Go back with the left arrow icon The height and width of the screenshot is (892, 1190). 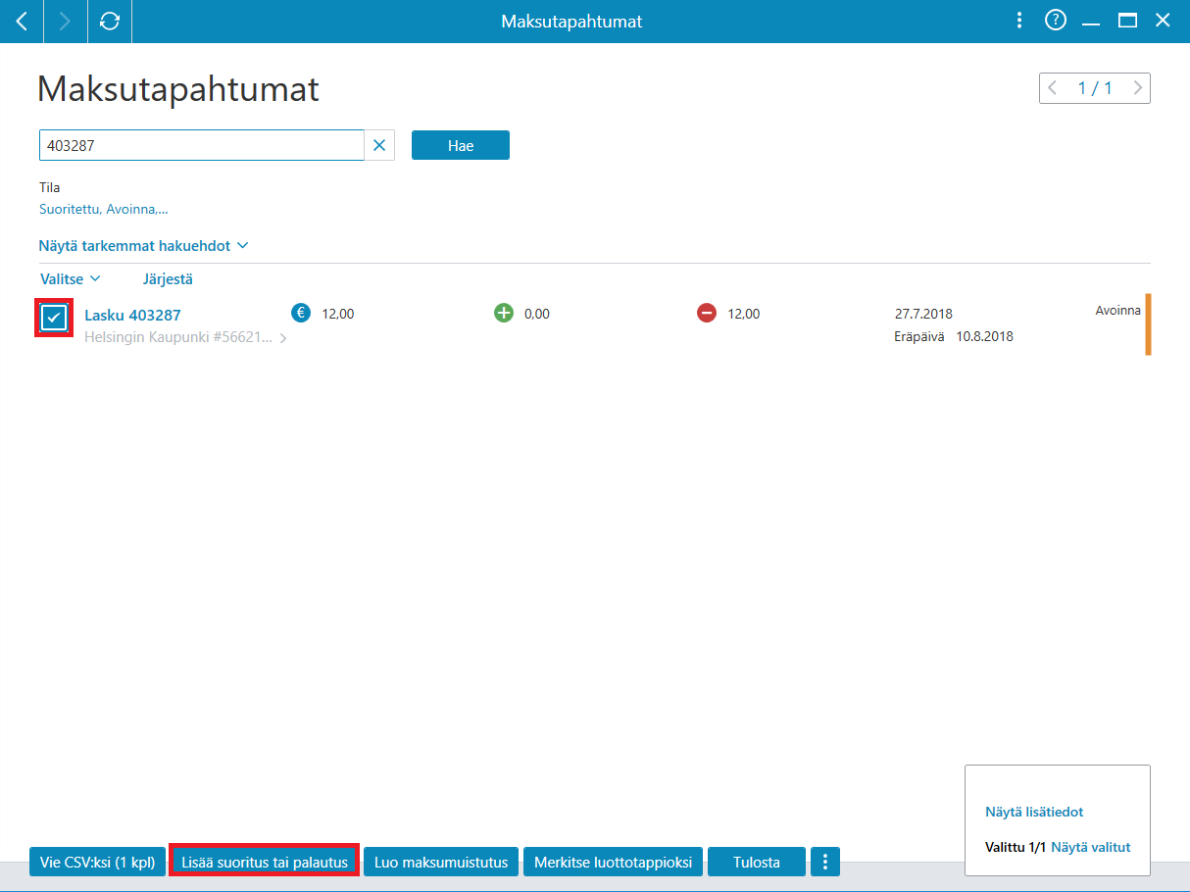click(x=22, y=21)
